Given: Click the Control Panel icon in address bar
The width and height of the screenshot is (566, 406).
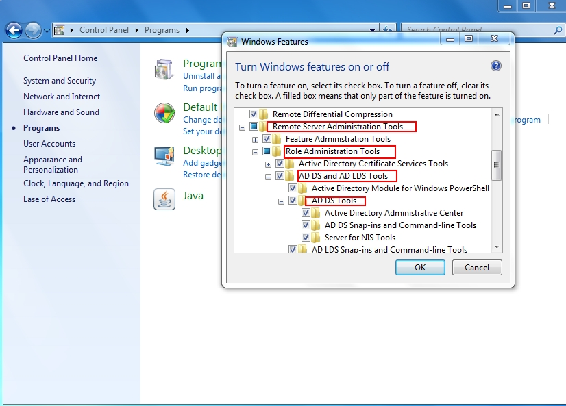Looking at the screenshot, I should (x=60, y=30).
